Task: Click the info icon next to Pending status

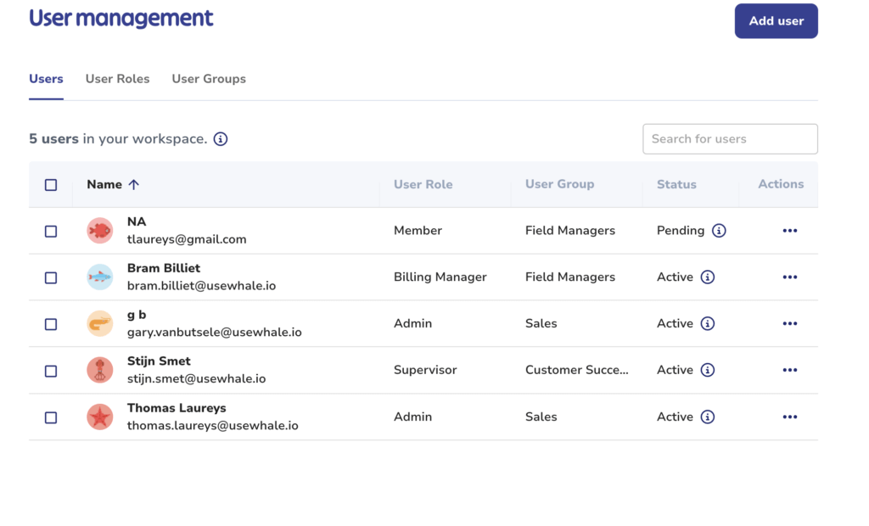Action: [x=719, y=231]
